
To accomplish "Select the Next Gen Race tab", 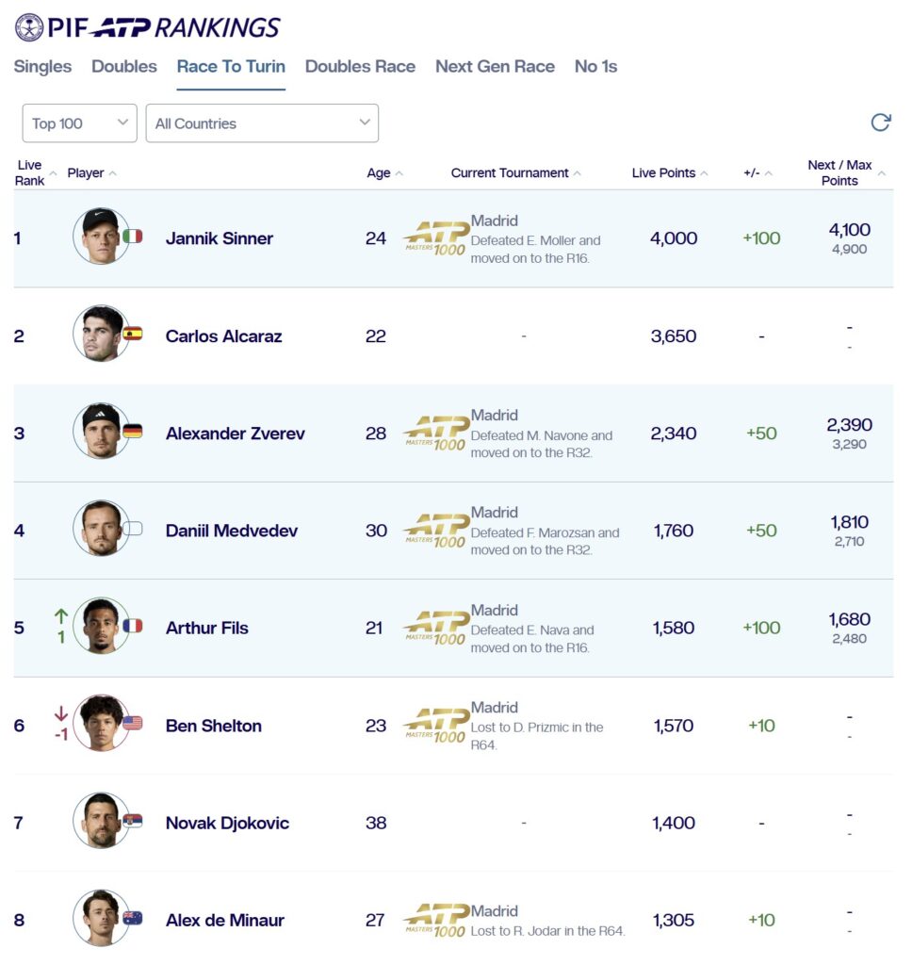I will [495, 67].
